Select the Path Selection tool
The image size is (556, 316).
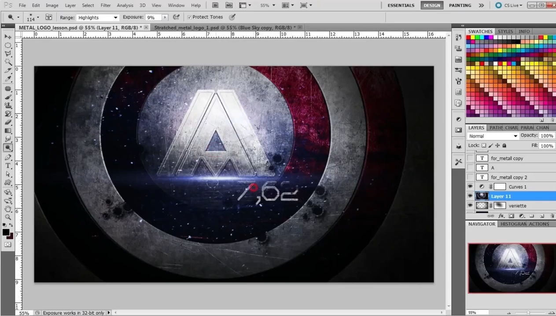tap(7, 174)
